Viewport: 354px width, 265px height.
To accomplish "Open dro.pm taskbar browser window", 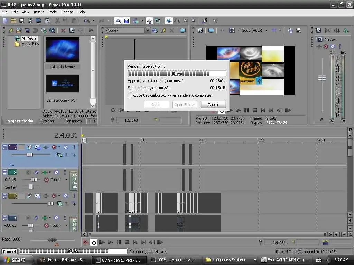I will point(64,260).
